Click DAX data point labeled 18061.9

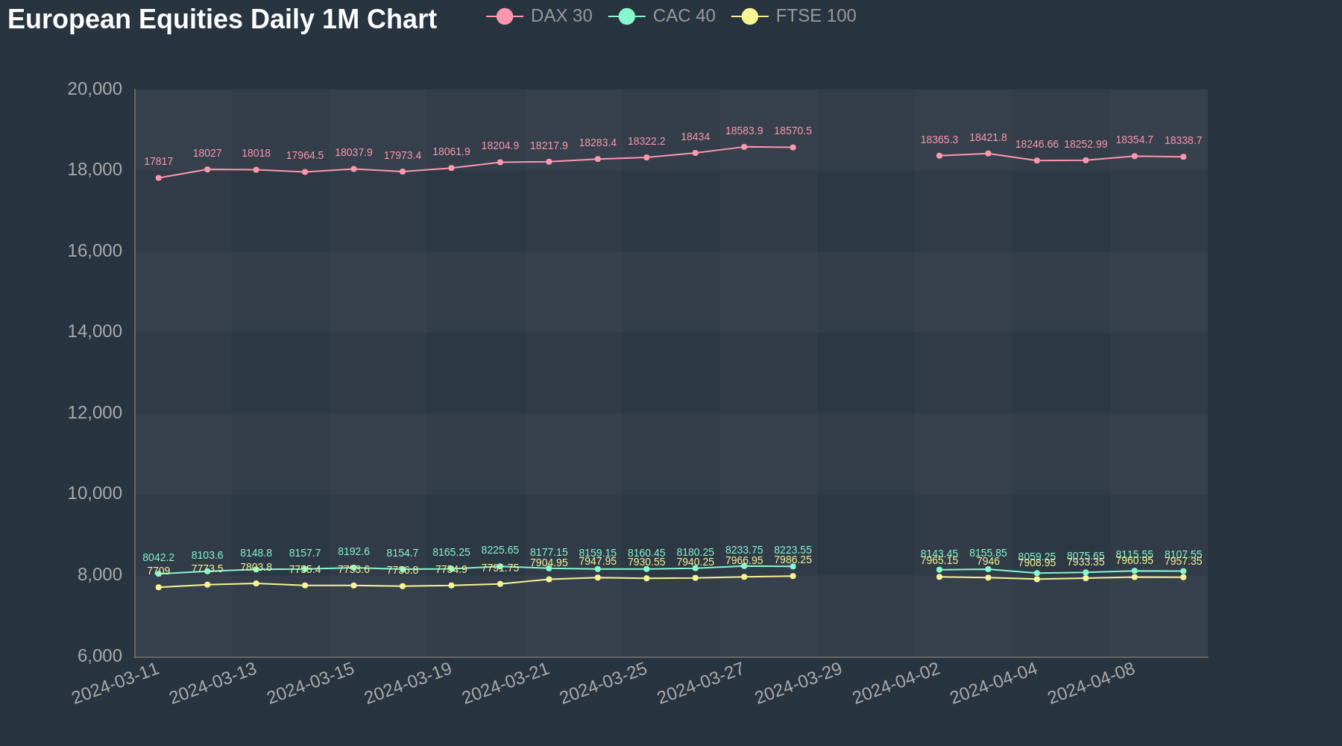[452, 168]
